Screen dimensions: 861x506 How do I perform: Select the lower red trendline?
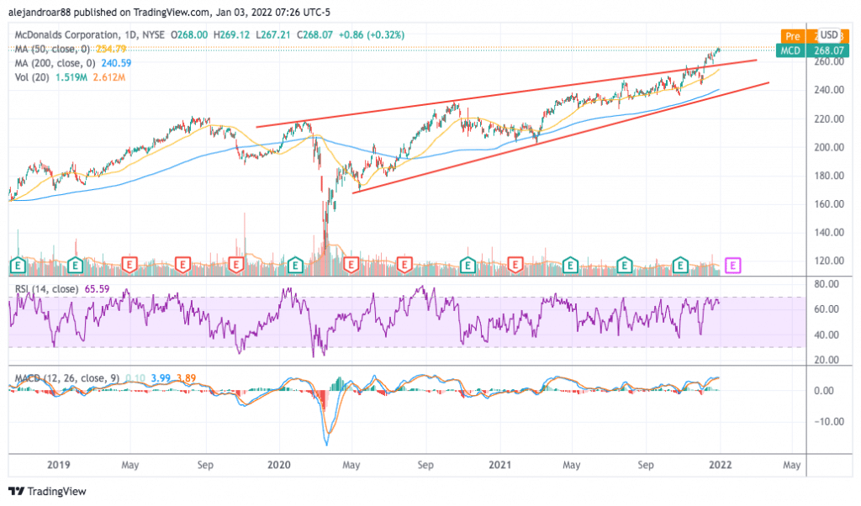(x=561, y=138)
